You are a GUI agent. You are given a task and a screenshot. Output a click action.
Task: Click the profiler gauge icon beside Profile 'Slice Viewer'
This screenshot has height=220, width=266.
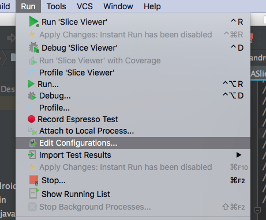coord(32,73)
